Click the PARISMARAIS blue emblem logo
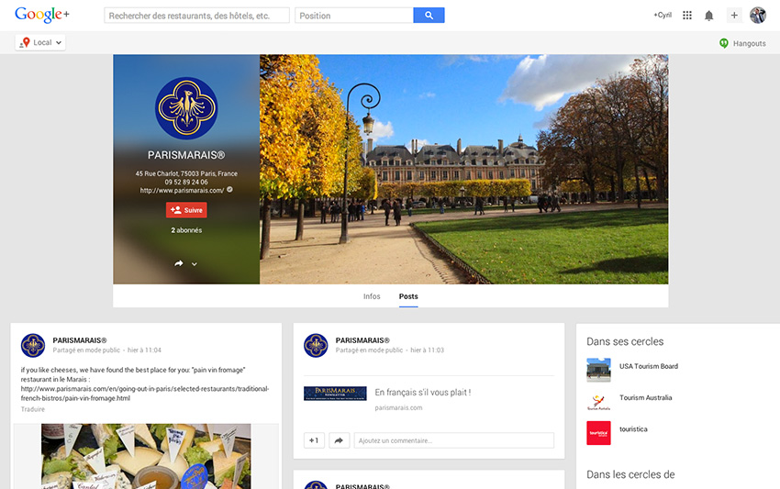The height and width of the screenshot is (489, 780). click(186, 108)
